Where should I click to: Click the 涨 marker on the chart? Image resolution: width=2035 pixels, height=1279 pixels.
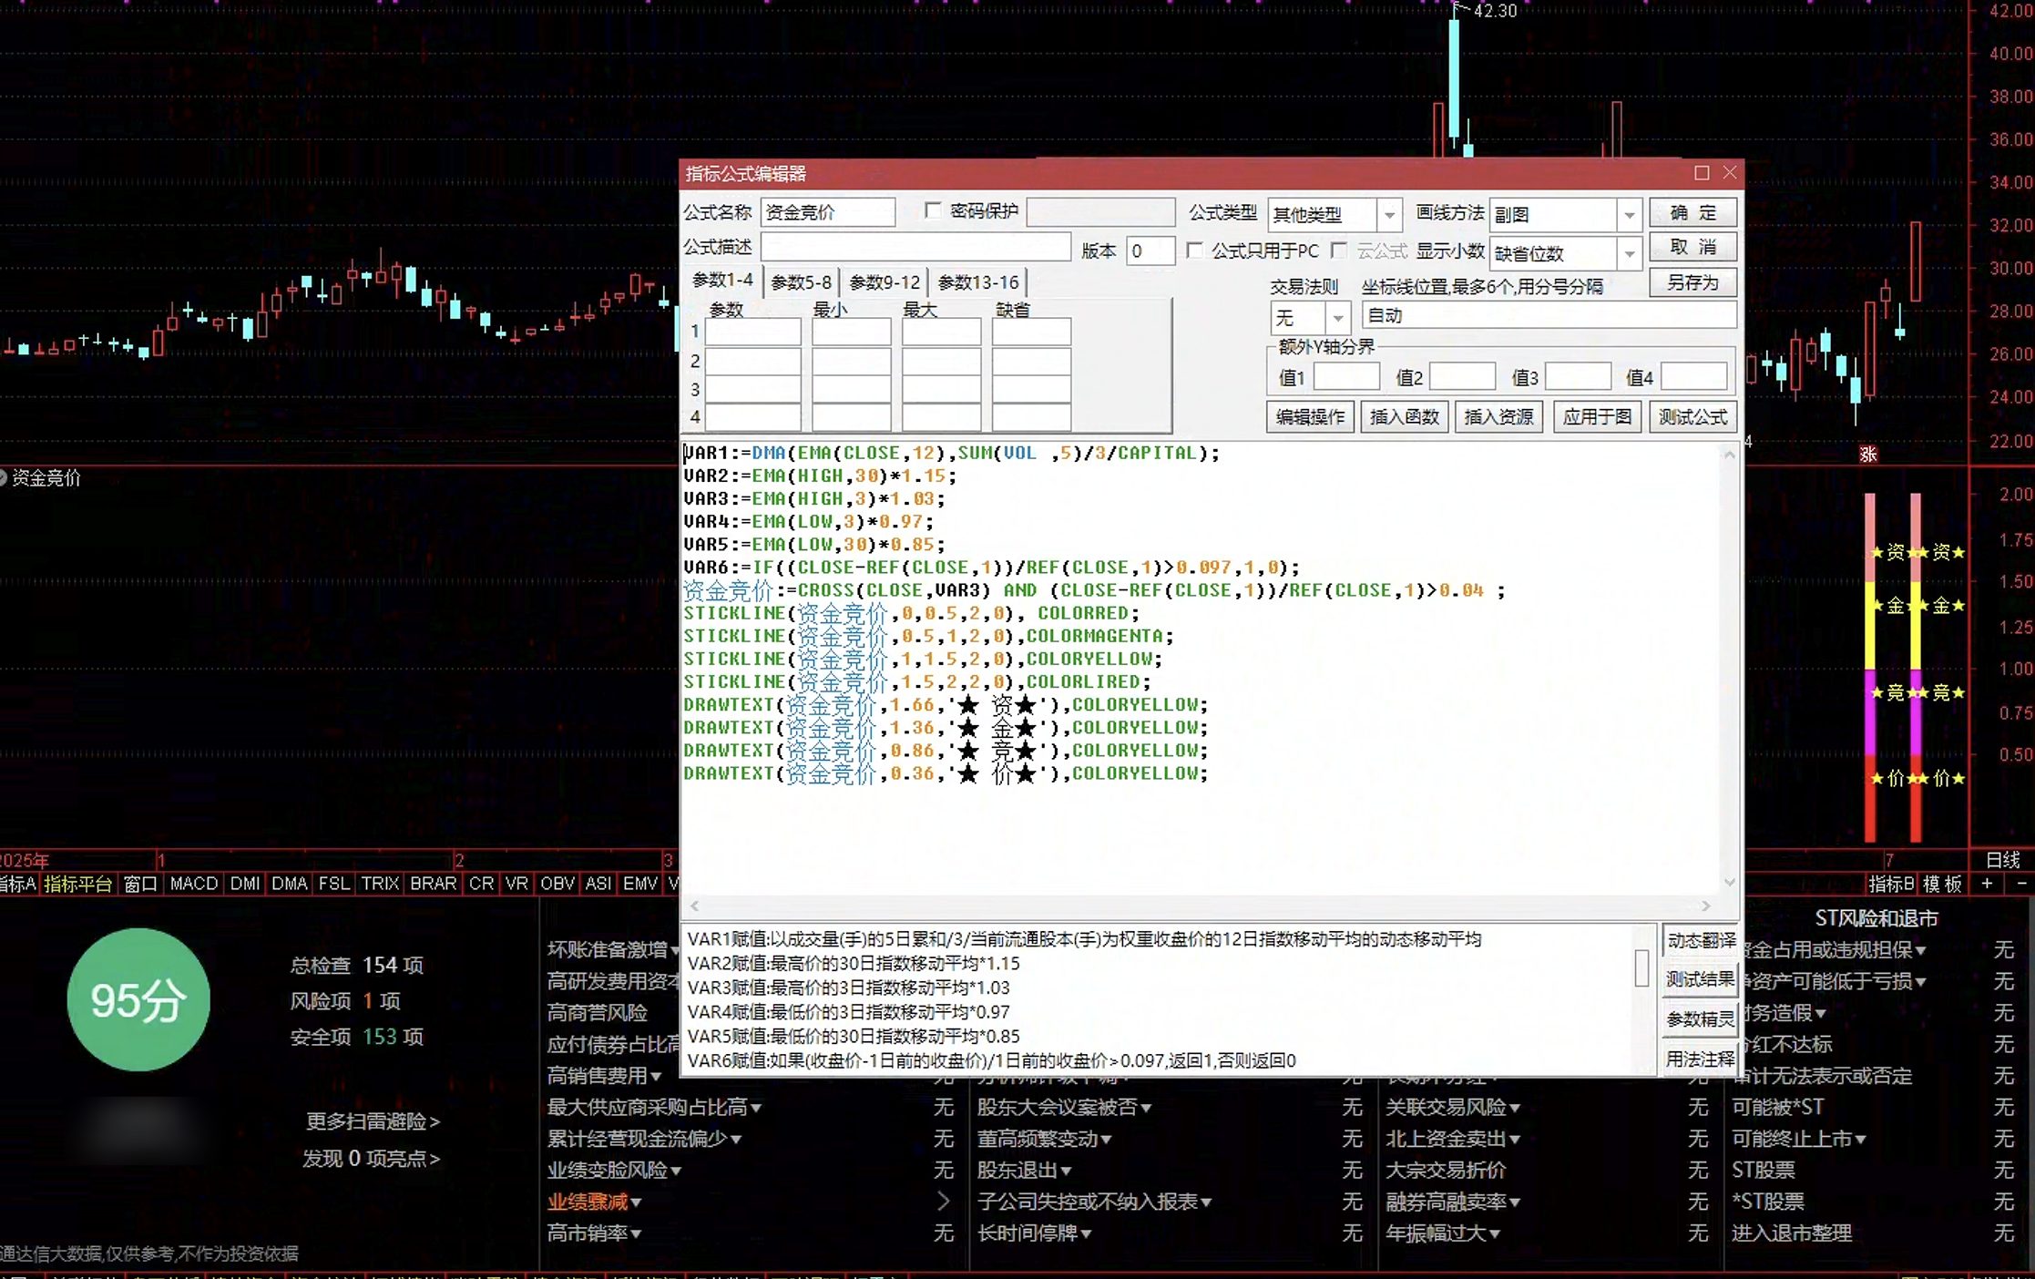(1868, 454)
